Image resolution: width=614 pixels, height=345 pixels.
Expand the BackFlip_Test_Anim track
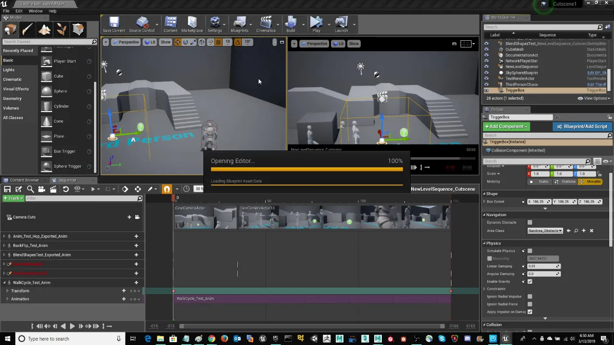tap(4, 245)
